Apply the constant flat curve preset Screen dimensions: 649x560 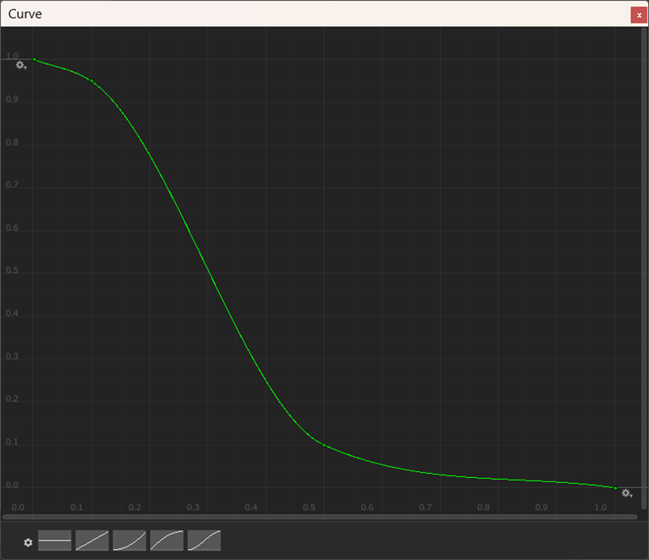click(x=54, y=541)
